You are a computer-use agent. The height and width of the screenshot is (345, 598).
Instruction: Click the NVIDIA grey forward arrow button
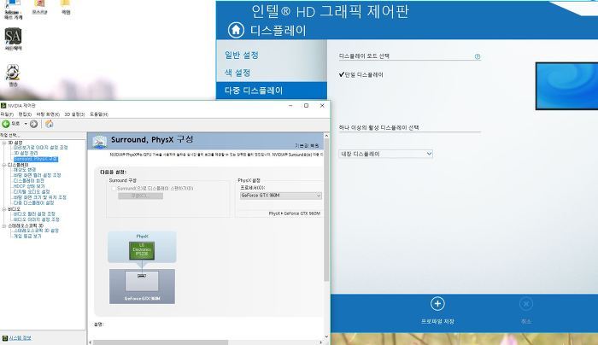pyautogui.click(x=33, y=124)
